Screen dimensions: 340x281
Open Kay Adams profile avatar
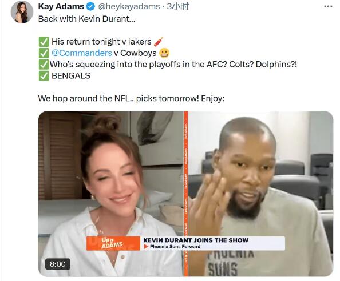pyautogui.click(x=22, y=11)
